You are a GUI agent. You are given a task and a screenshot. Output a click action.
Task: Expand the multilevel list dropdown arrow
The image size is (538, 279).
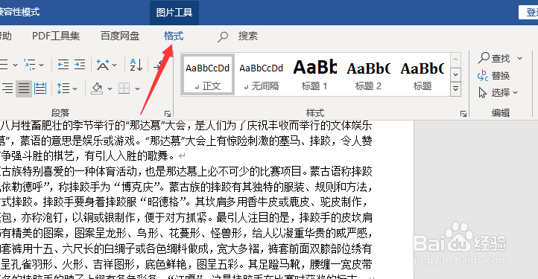(x=41, y=65)
